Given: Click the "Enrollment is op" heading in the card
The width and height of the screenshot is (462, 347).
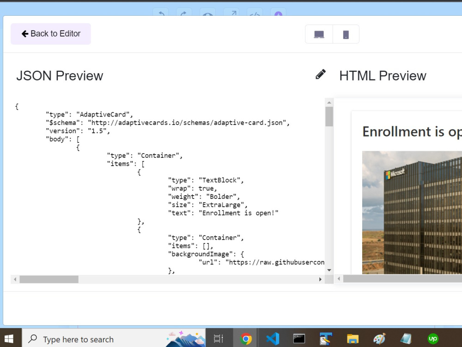Looking at the screenshot, I should point(412,131).
